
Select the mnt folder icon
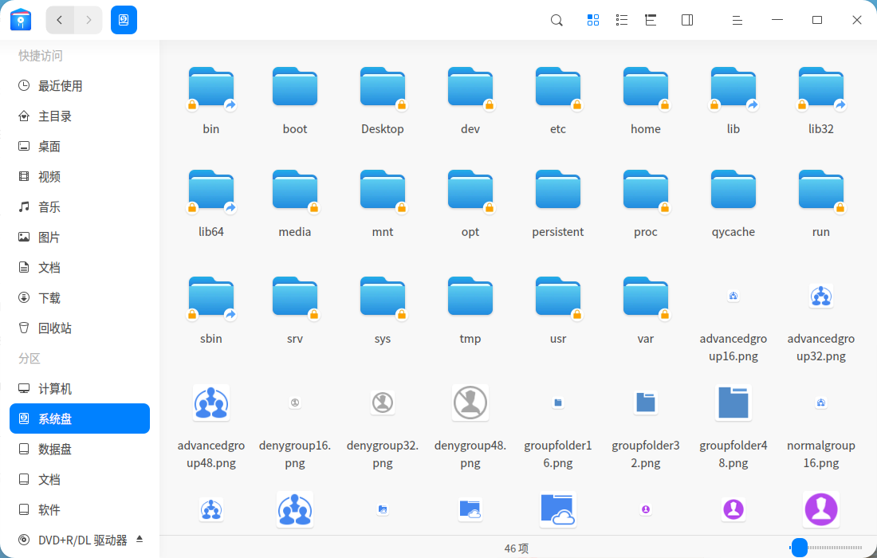(383, 191)
